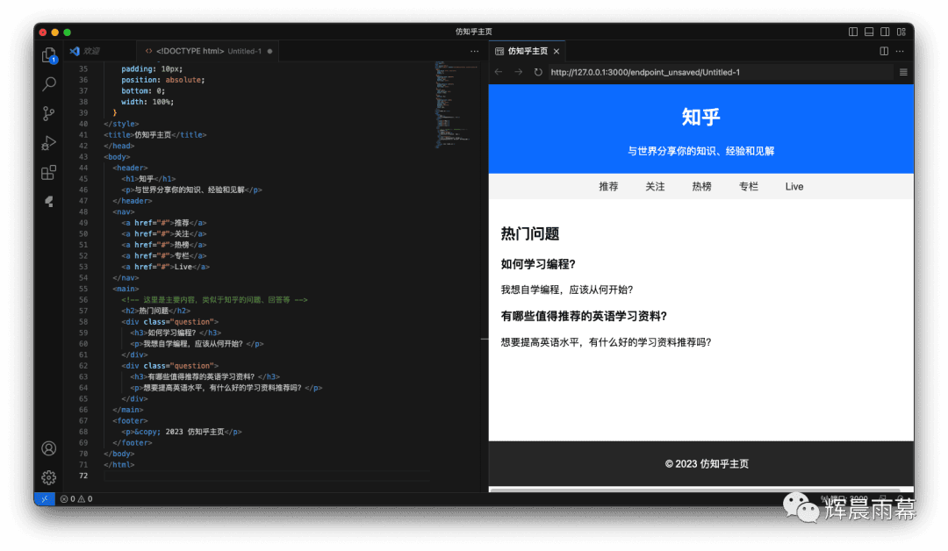This screenshot has height=551, width=948.
Task: Select the Untitled-1 editor tab
Action: point(209,52)
